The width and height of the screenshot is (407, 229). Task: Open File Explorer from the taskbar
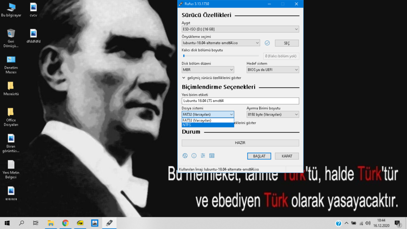click(51, 223)
